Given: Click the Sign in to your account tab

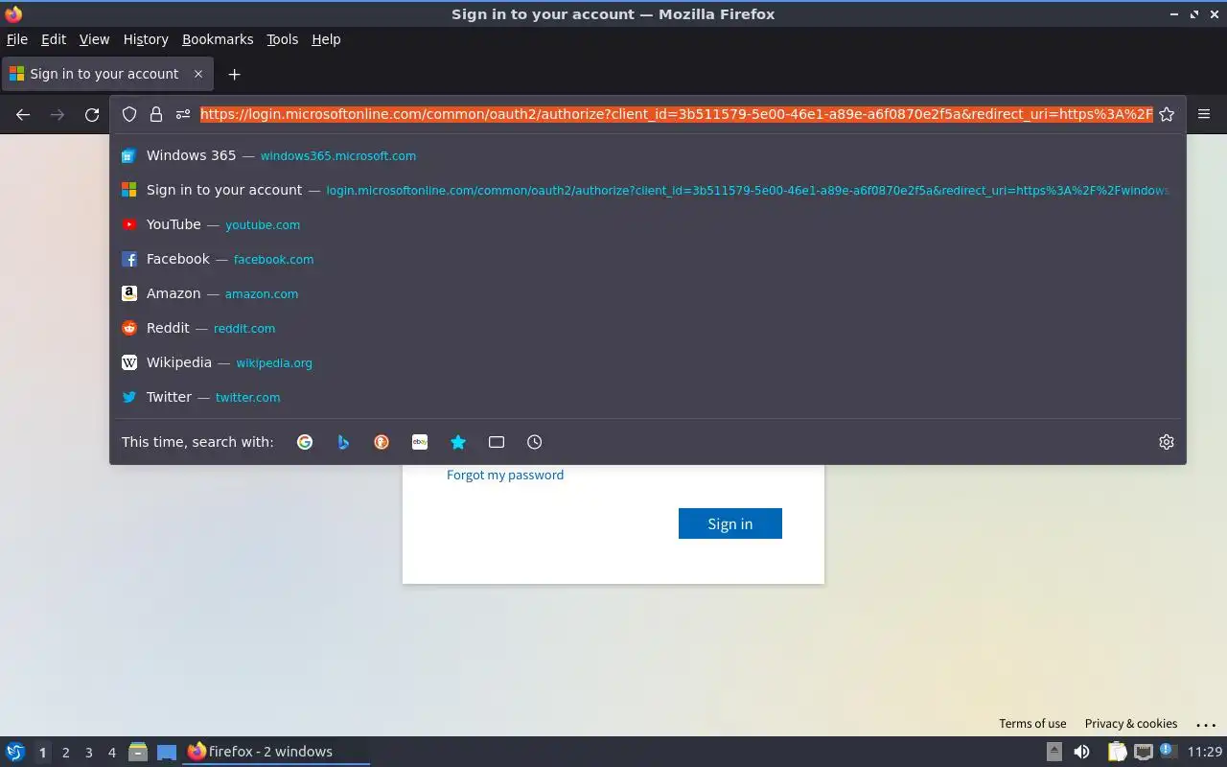Looking at the screenshot, I should click(x=106, y=74).
